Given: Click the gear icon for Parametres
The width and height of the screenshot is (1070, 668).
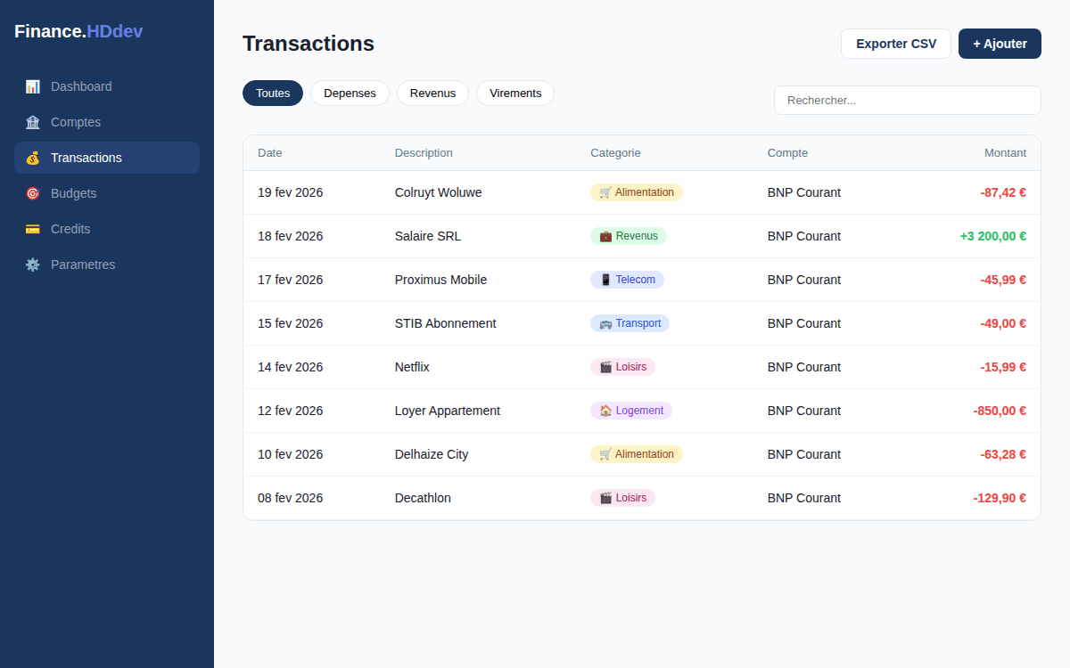Looking at the screenshot, I should pos(33,265).
